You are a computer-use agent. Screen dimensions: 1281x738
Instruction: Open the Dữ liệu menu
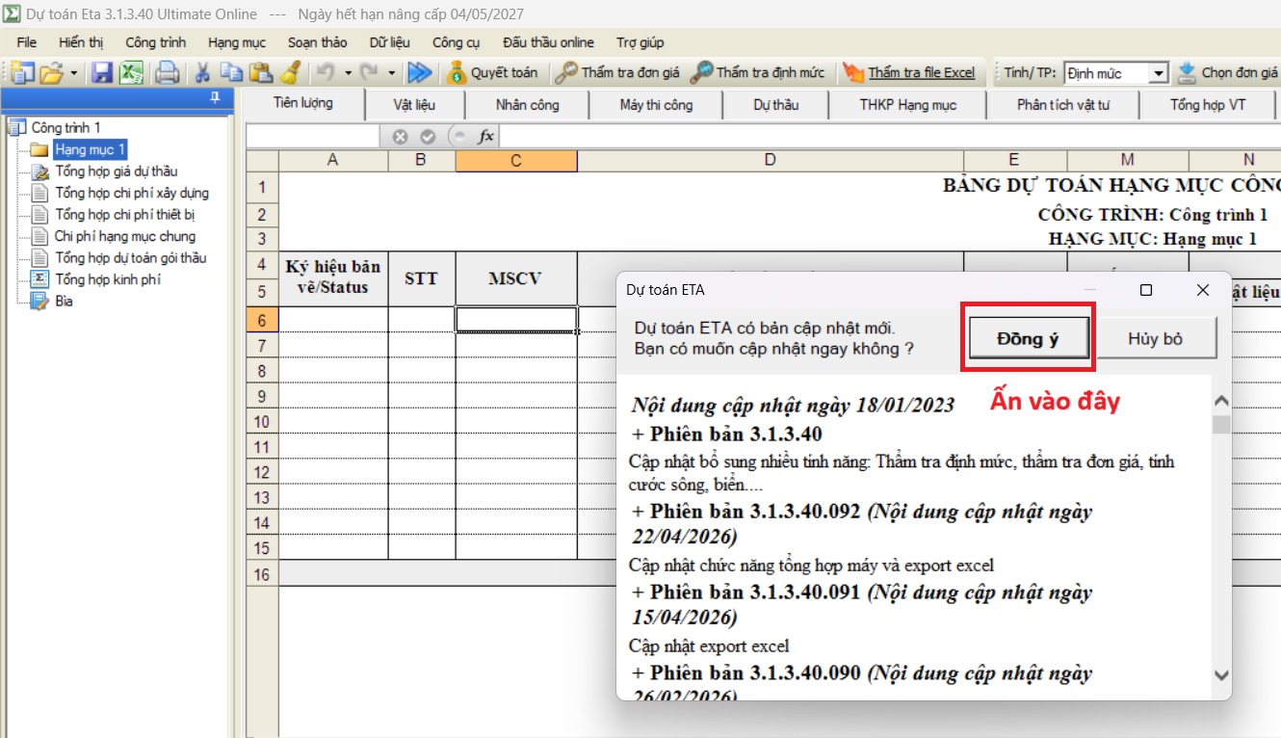[390, 42]
